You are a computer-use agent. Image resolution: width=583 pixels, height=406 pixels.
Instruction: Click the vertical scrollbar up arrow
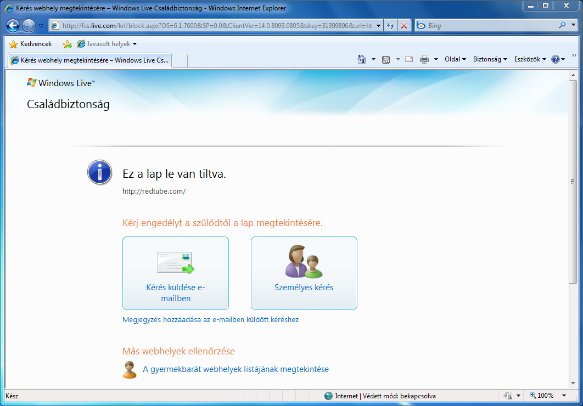pos(573,75)
